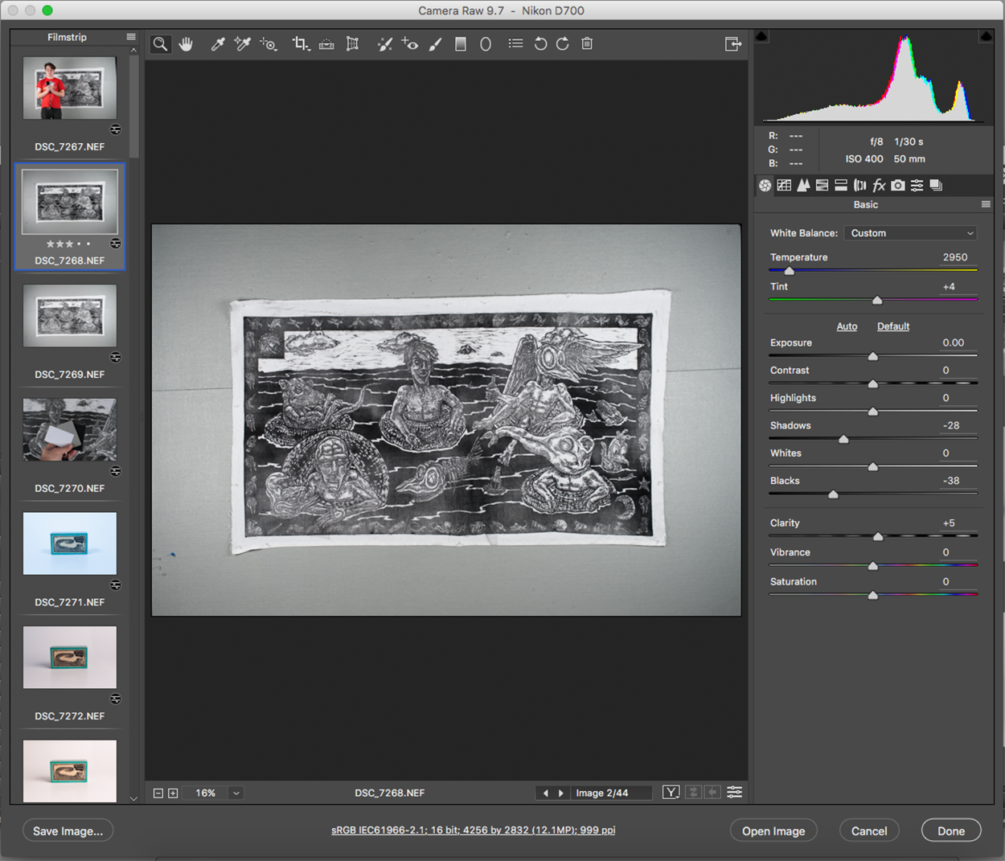The image size is (1005, 861).
Task: Select the Zoom tool in toolbar
Action: tap(161, 44)
